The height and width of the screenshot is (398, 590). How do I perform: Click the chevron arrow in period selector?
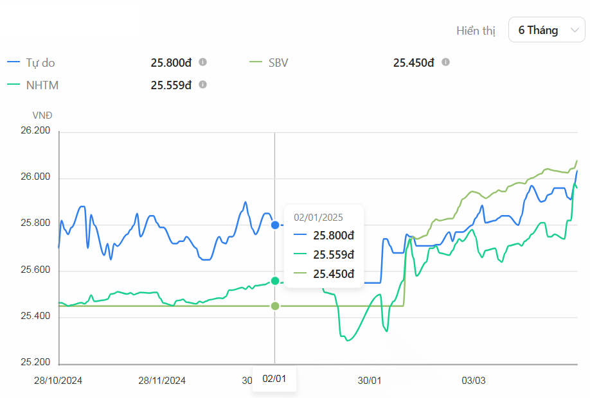pyautogui.click(x=573, y=30)
